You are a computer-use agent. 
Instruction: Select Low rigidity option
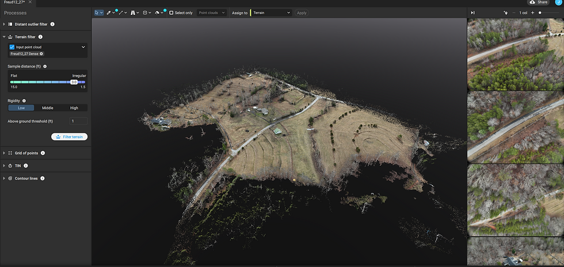21,108
